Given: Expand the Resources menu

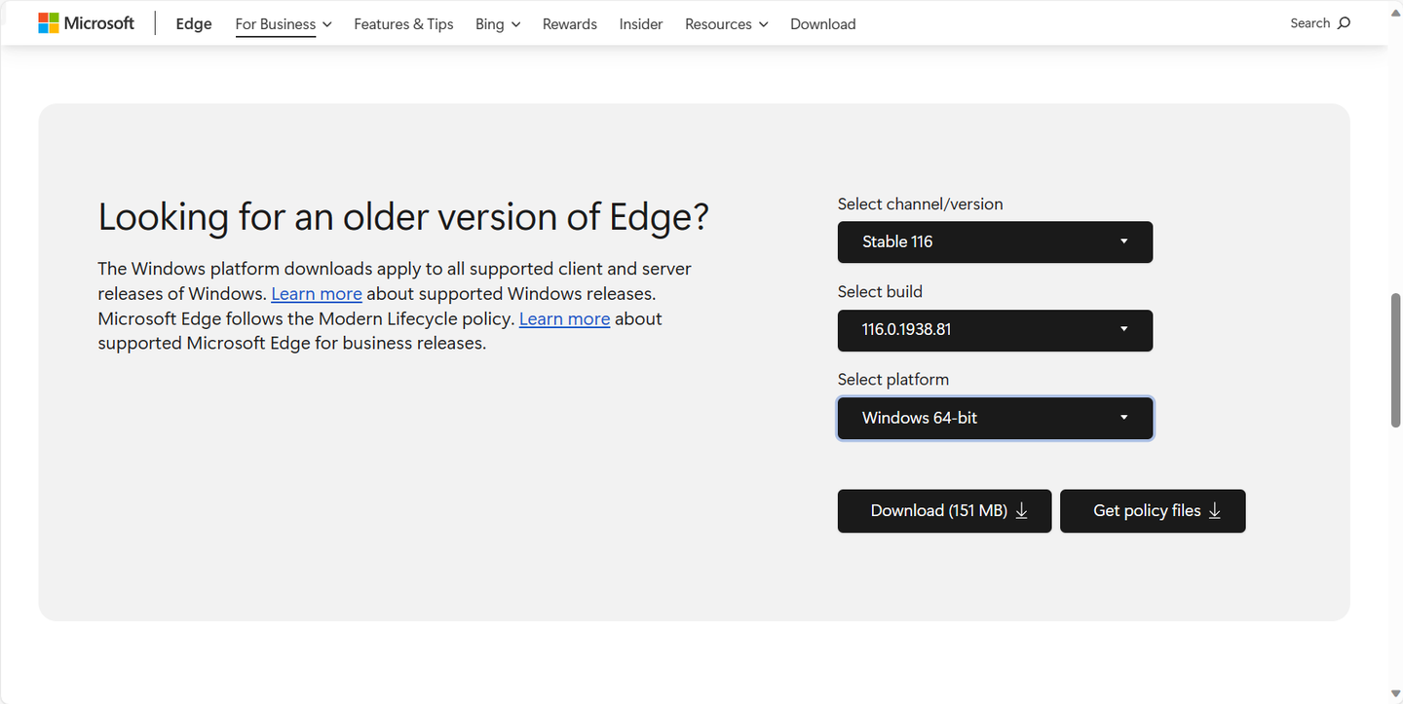Looking at the screenshot, I should point(726,24).
